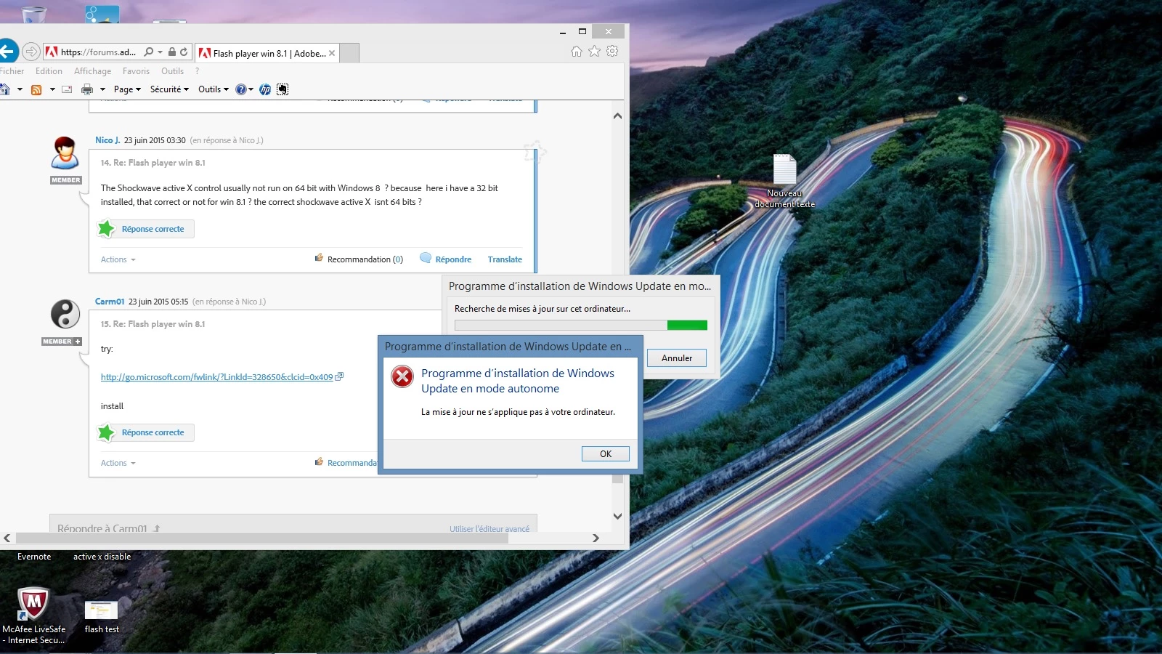
Task: Click the green update search progress bar
Action: [580, 325]
